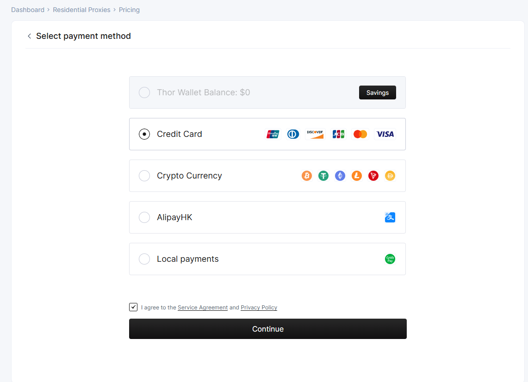Click the Alipay logo icon
528x382 pixels.
(x=390, y=217)
